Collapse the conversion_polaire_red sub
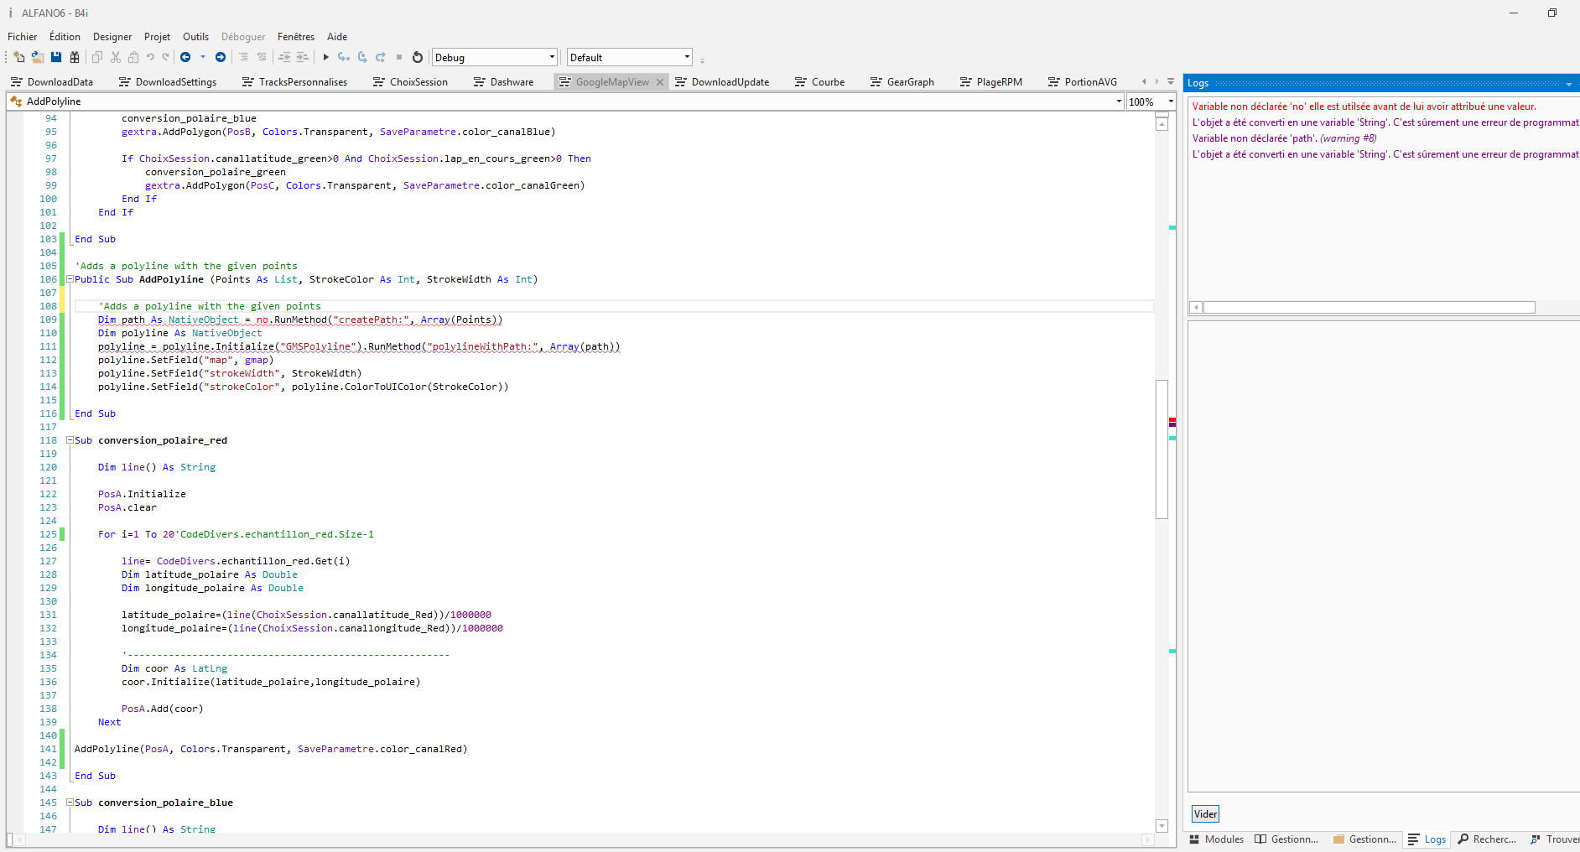Image resolution: width=1580 pixels, height=852 pixels. [70, 440]
